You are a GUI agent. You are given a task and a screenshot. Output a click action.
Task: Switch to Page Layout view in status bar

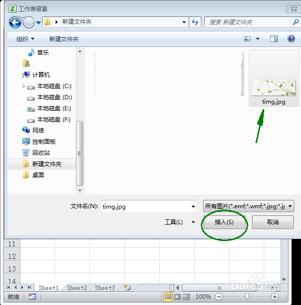tap(177, 297)
